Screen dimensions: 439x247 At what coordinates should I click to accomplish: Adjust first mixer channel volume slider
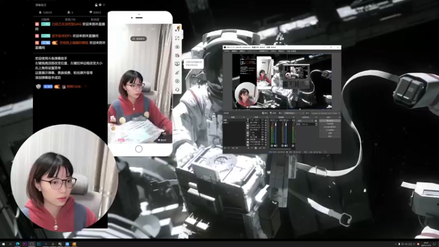[276, 133]
